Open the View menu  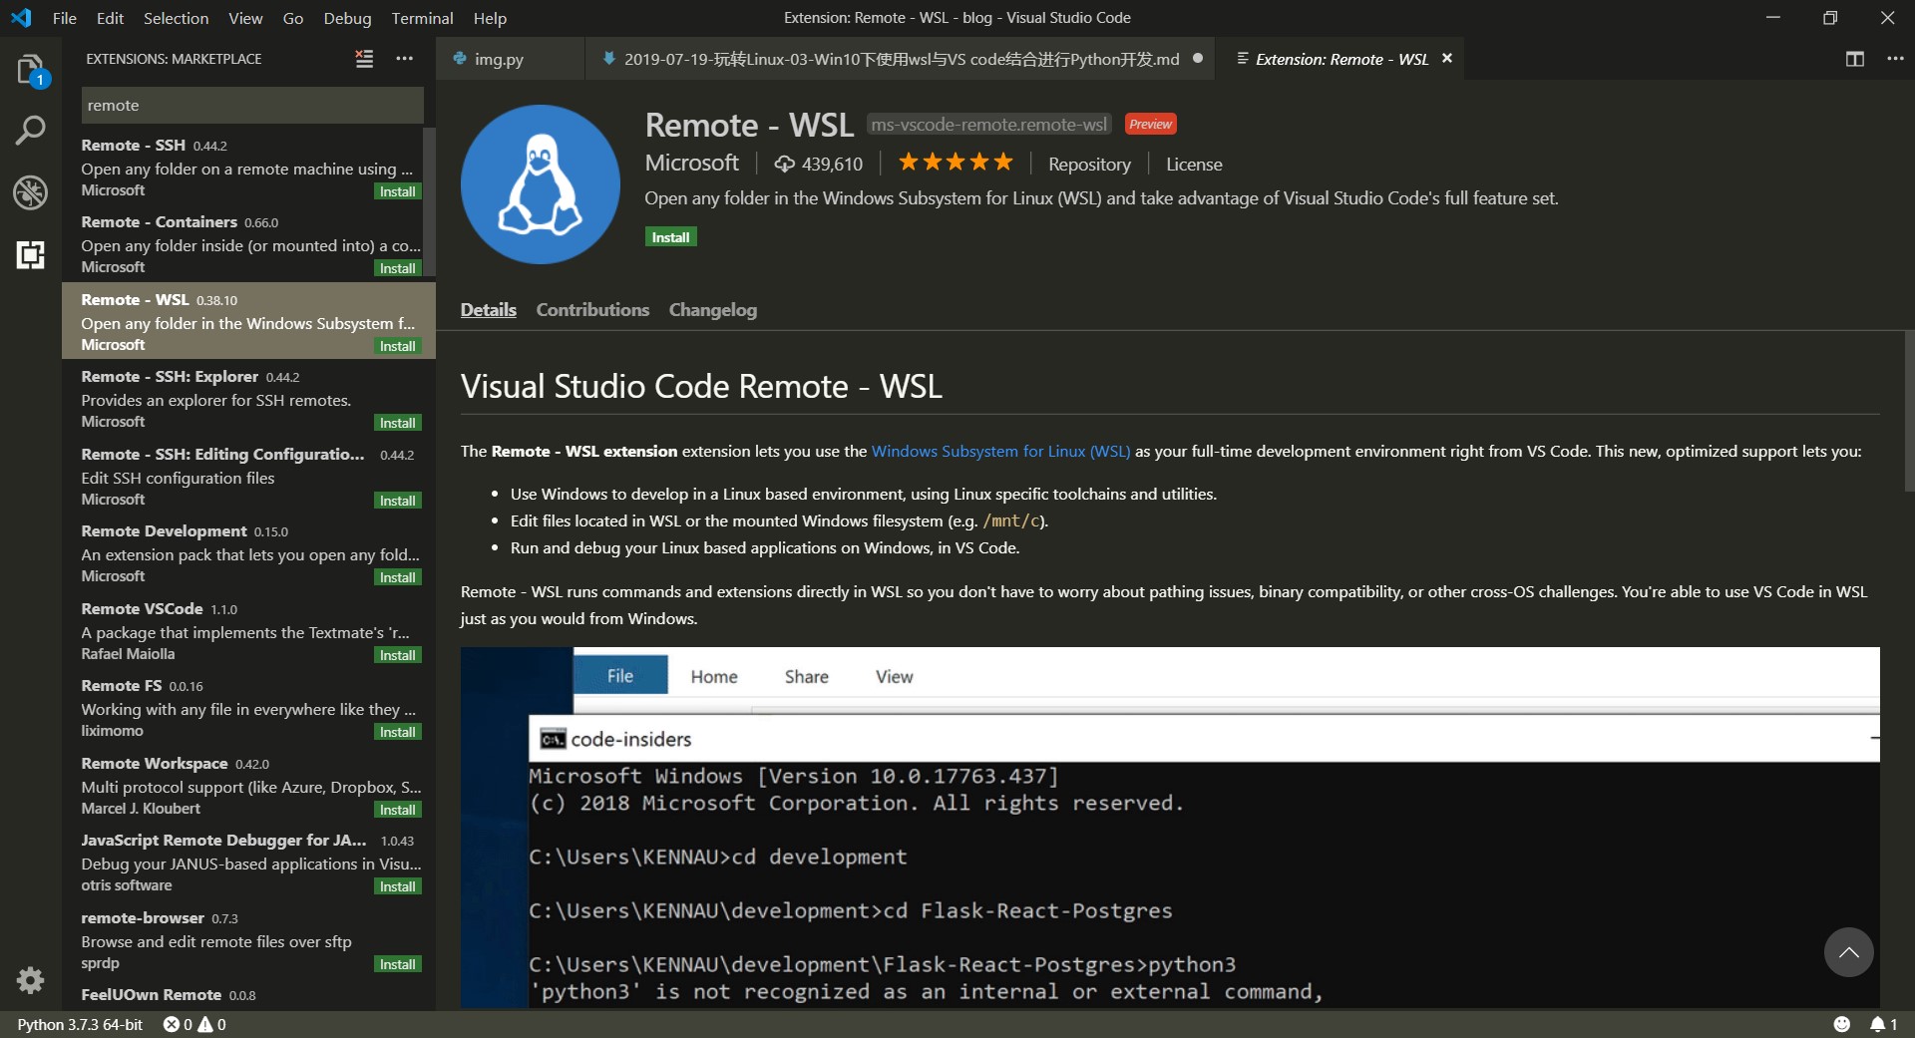pos(245,18)
